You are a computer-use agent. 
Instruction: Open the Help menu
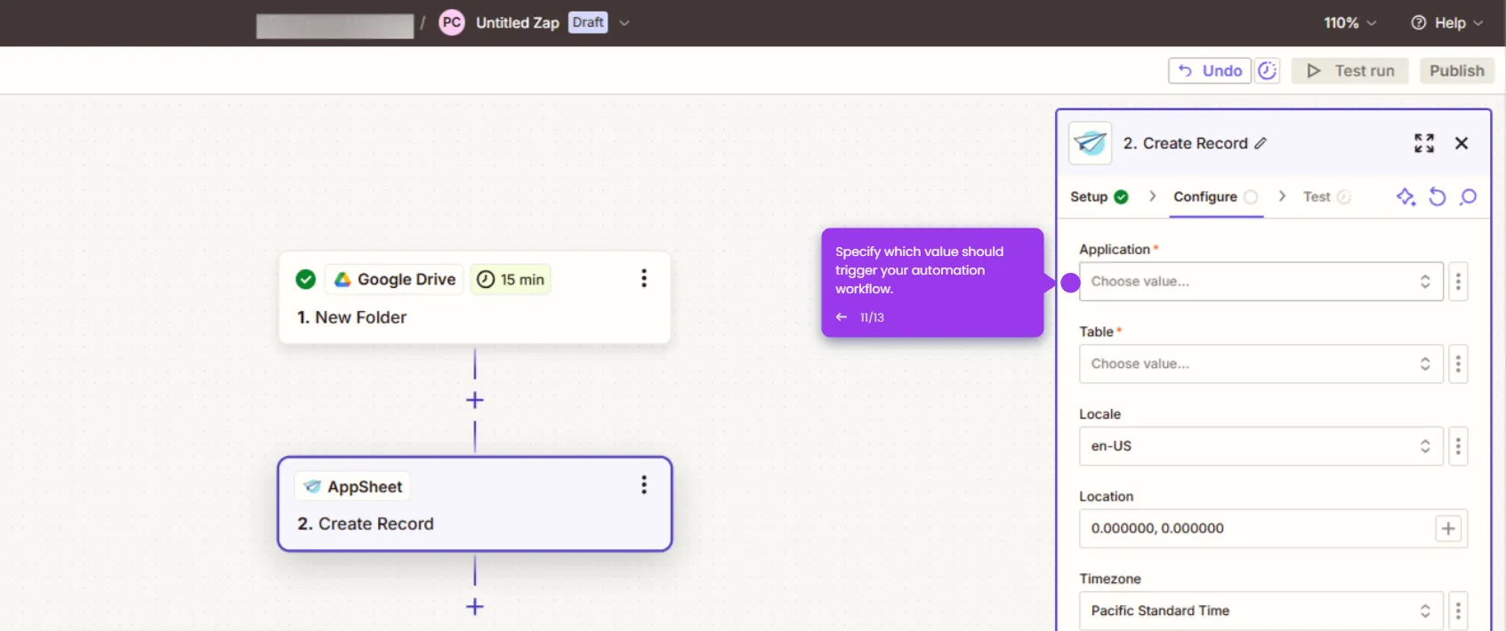tap(1447, 23)
